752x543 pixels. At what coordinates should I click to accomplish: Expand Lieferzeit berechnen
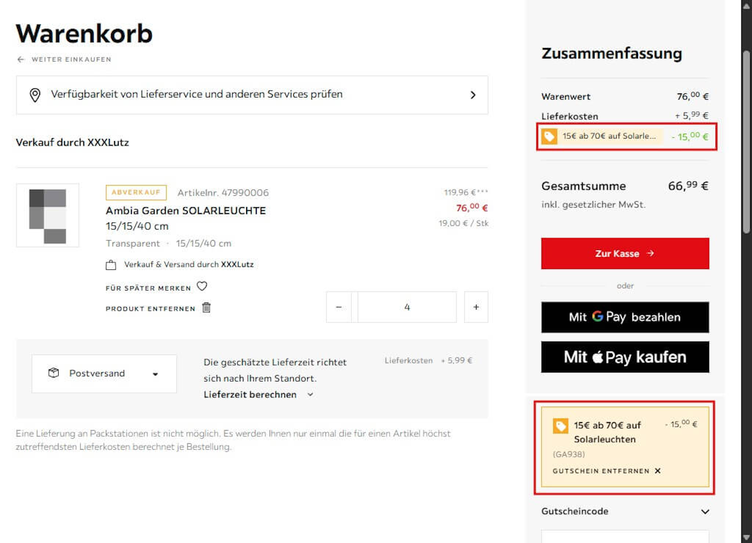pyautogui.click(x=258, y=394)
